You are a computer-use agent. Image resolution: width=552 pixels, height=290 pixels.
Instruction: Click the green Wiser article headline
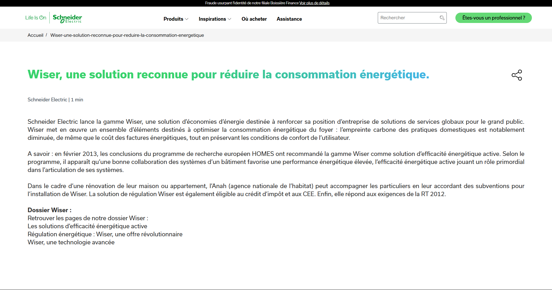point(228,75)
